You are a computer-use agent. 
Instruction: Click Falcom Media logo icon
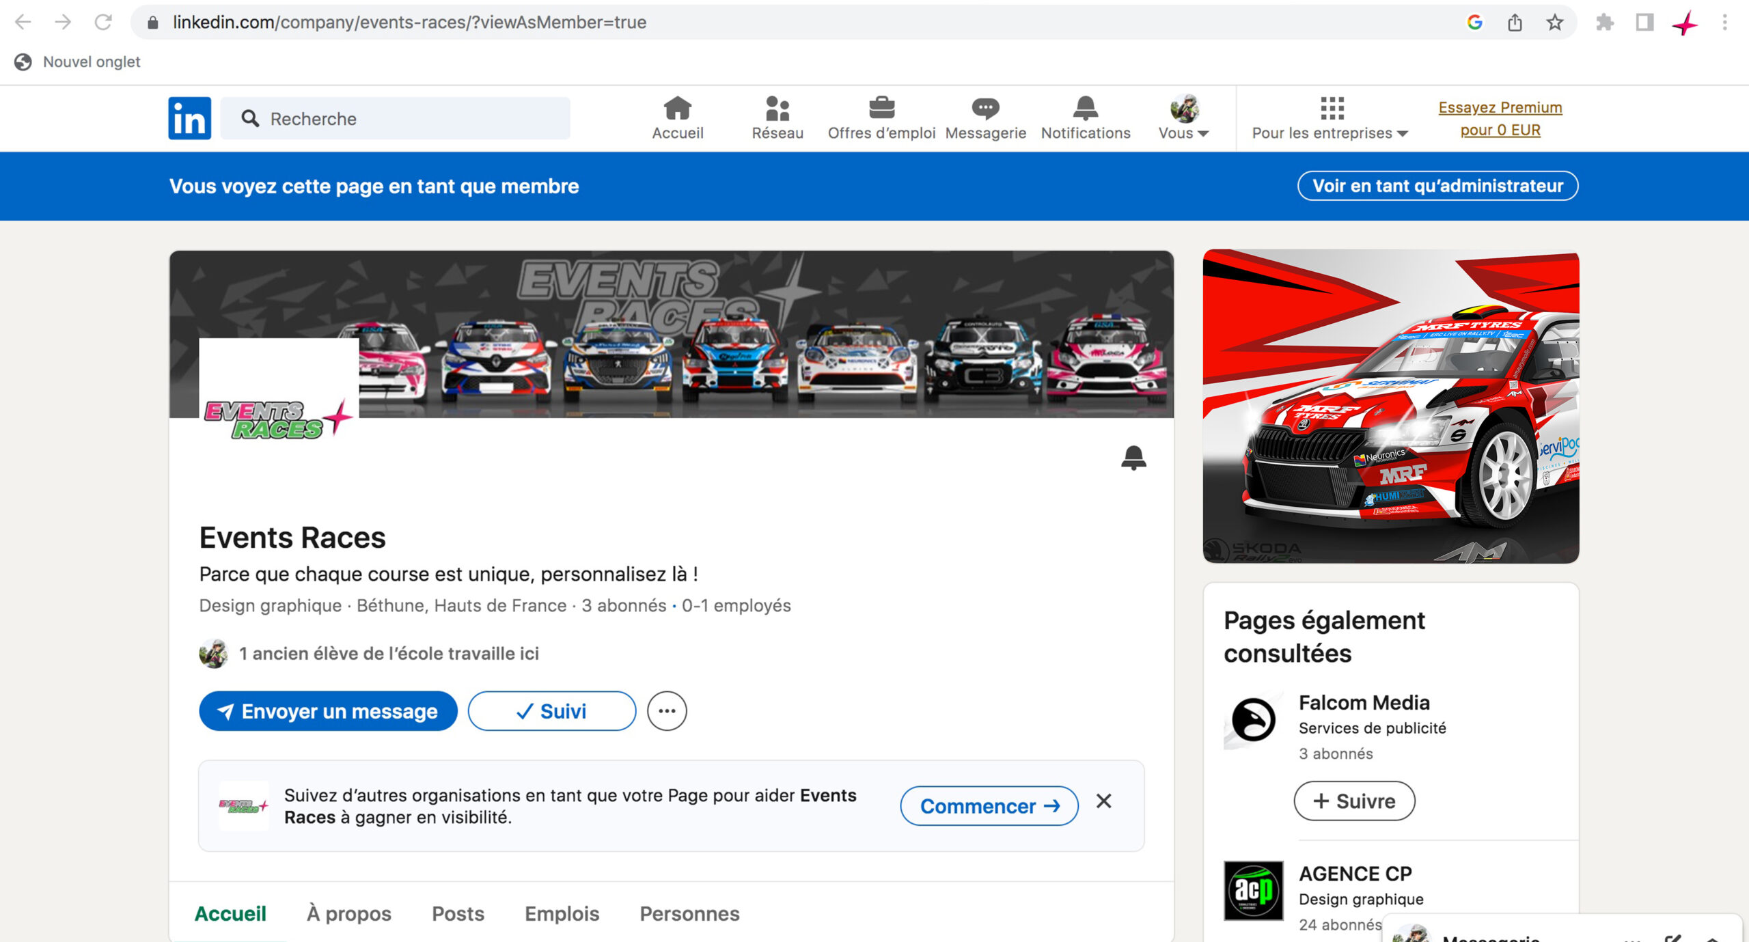(1253, 720)
